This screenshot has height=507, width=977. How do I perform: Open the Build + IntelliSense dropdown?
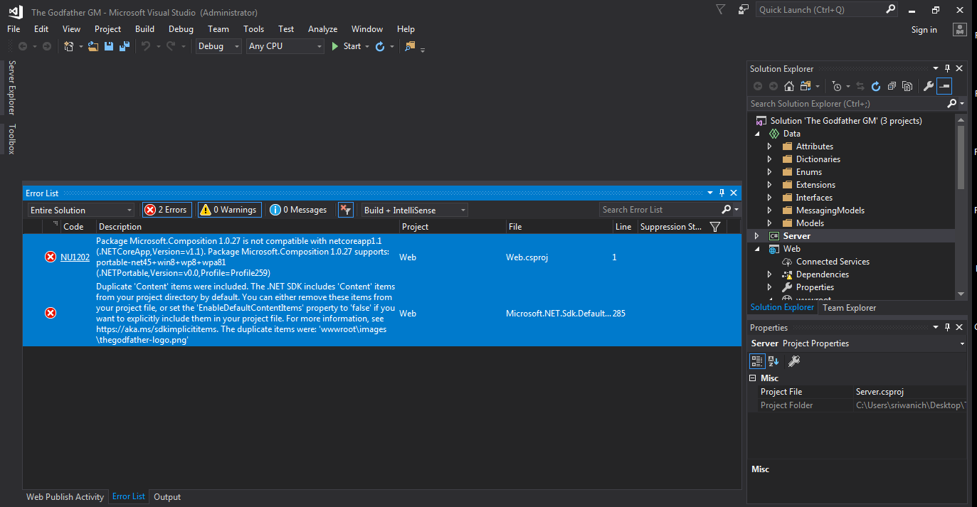(414, 210)
